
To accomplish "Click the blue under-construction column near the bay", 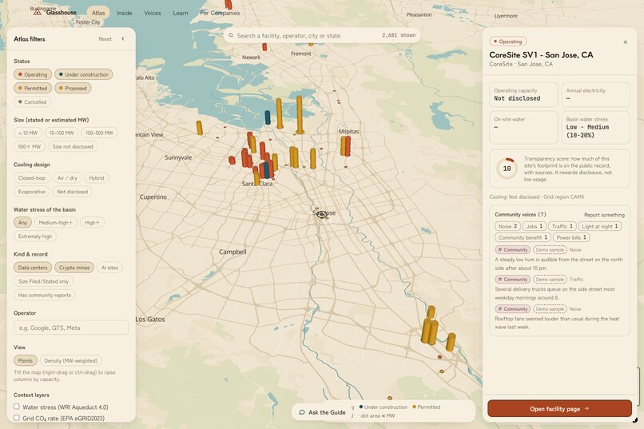I will tap(268, 117).
